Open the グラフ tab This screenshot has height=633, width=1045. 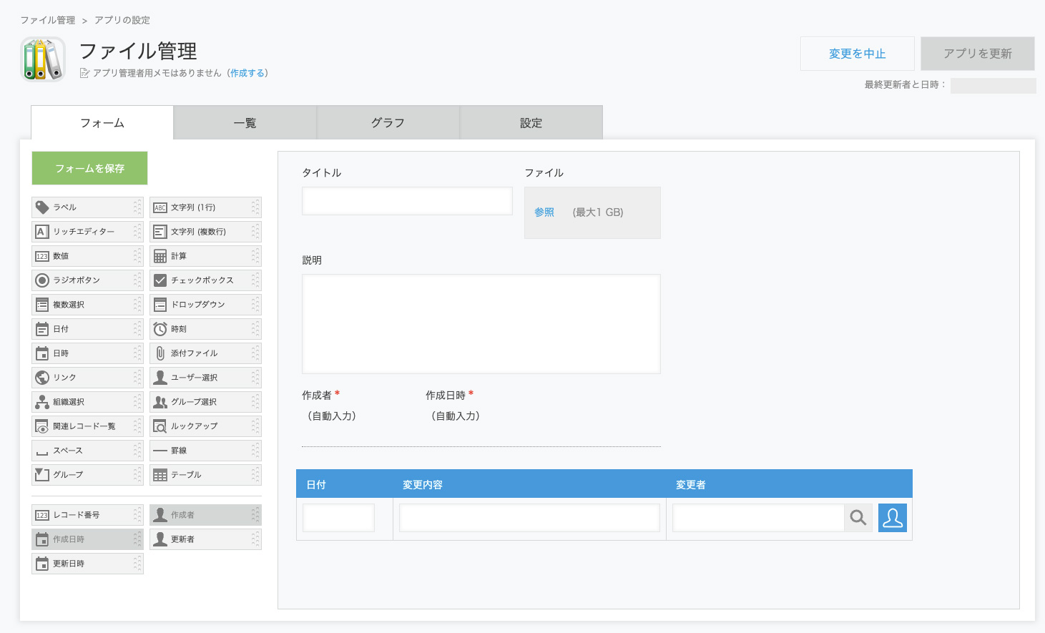[x=388, y=123]
